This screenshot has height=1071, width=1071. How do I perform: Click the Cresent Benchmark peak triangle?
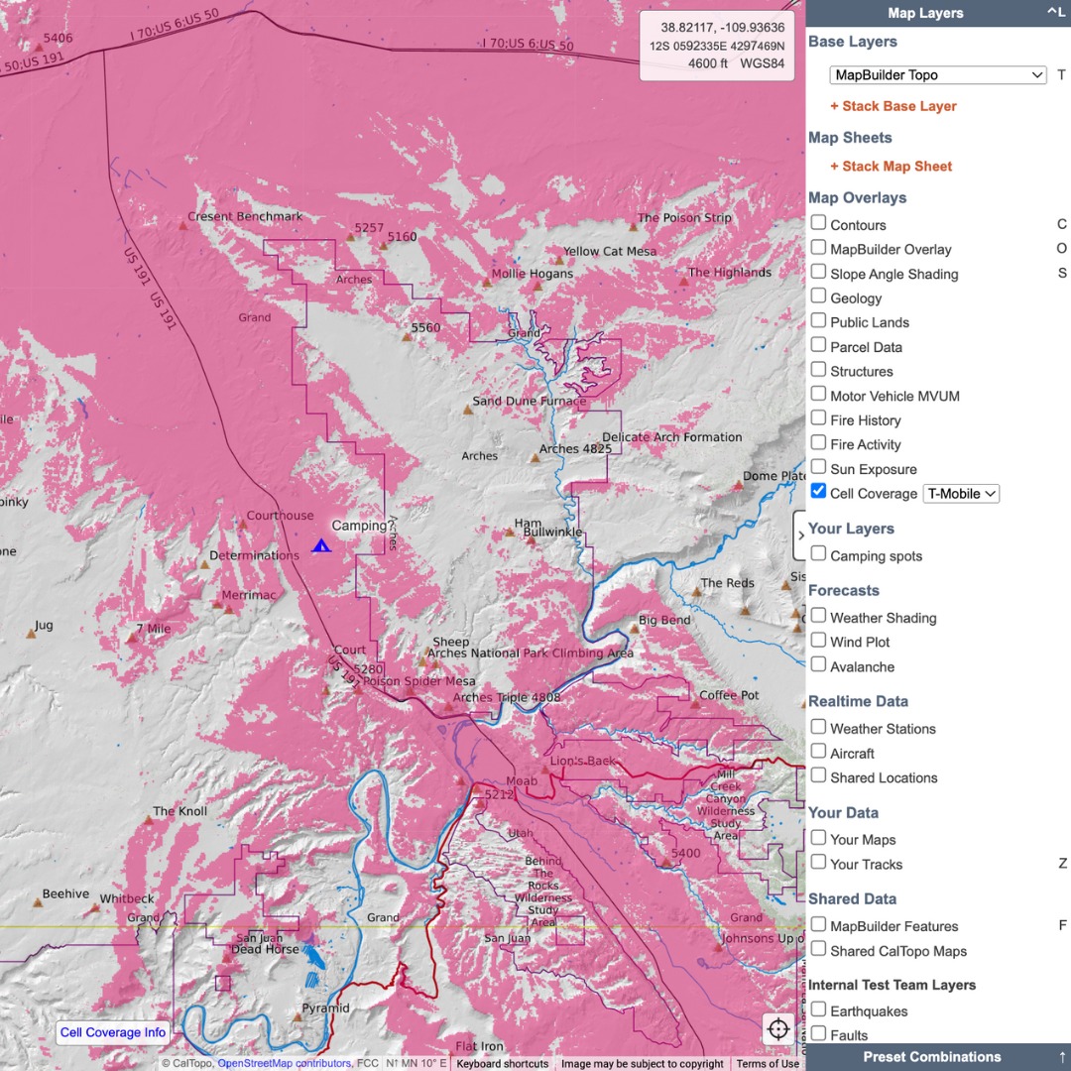[x=182, y=225]
